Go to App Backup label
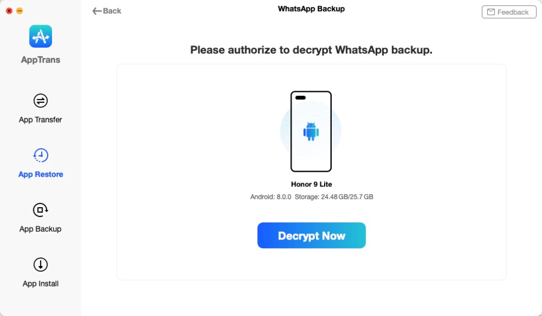The image size is (542, 316). pos(41,229)
